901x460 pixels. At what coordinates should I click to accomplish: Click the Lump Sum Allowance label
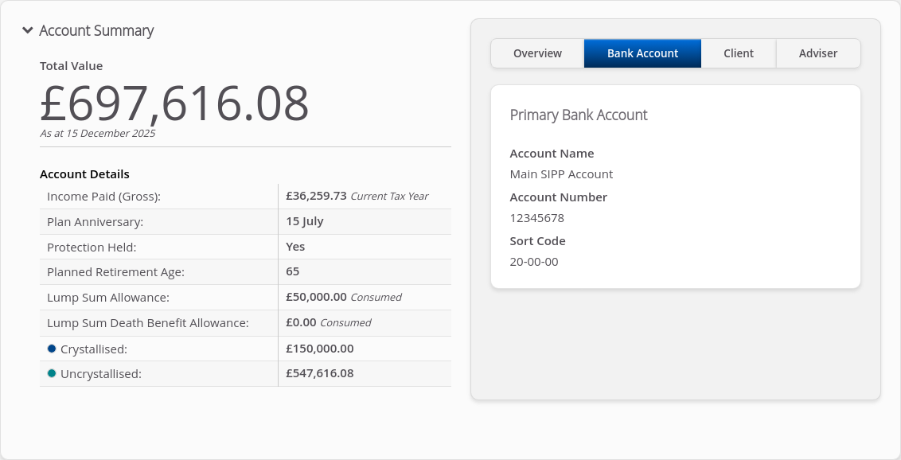coord(108,298)
